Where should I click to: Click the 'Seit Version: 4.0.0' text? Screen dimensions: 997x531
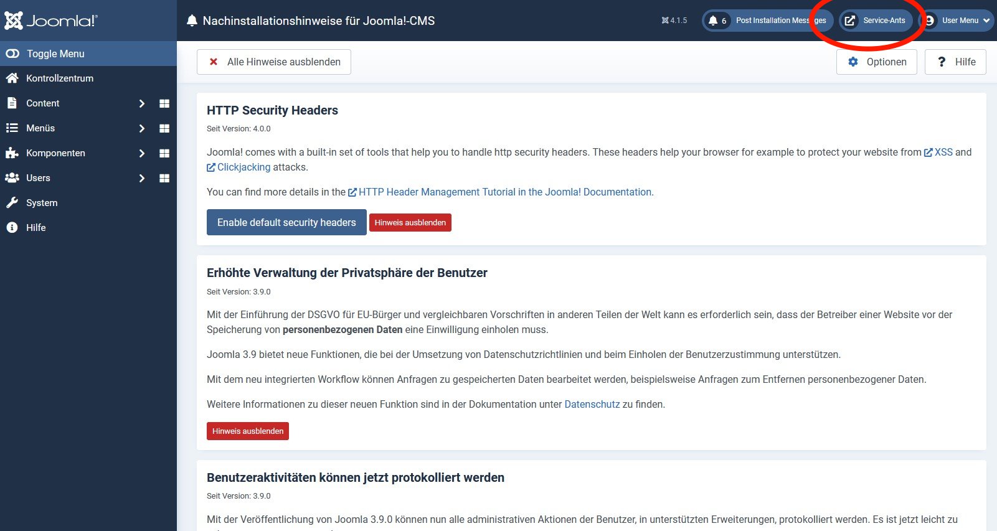pyautogui.click(x=239, y=129)
